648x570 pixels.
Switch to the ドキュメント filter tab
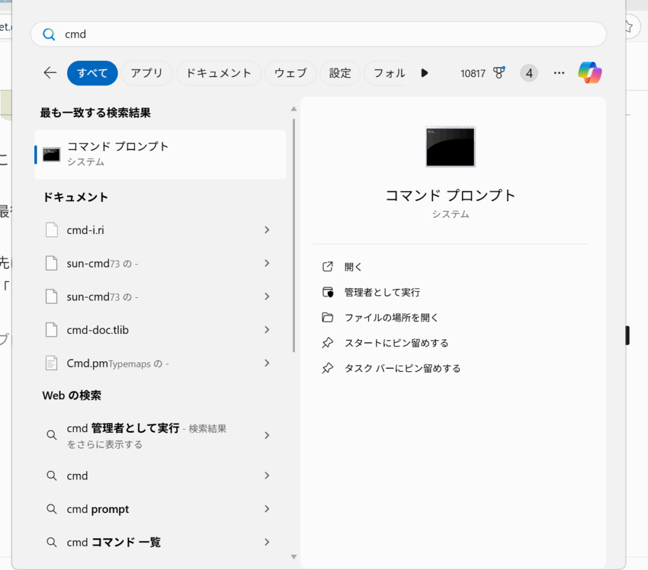click(x=218, y=73)
